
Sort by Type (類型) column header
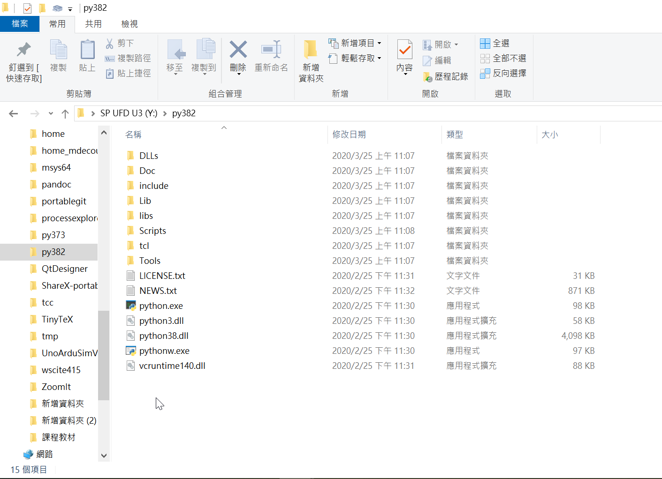click(489, 135)
